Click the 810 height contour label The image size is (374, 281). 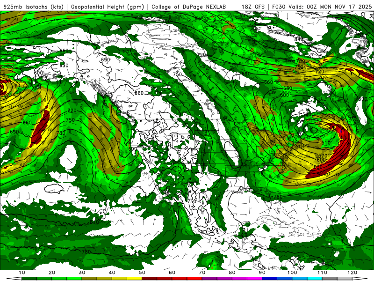[94, 222]
